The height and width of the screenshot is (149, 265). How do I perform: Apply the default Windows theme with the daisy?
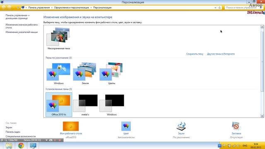[59, 72]
